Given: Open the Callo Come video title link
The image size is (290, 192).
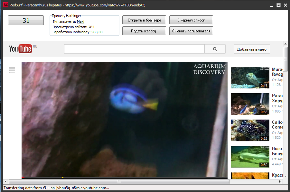Looking at the screenshot, I should coord(277,125).
